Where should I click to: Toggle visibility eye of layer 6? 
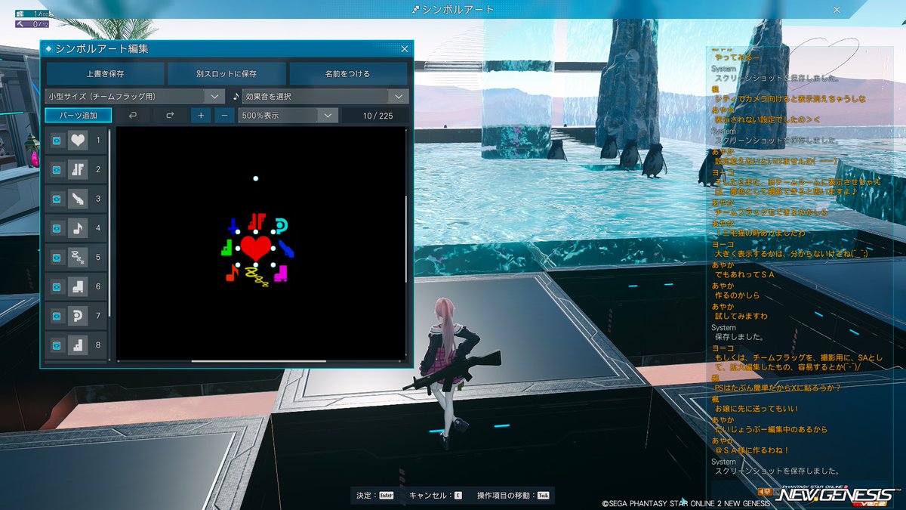click(x=57, y=287)
